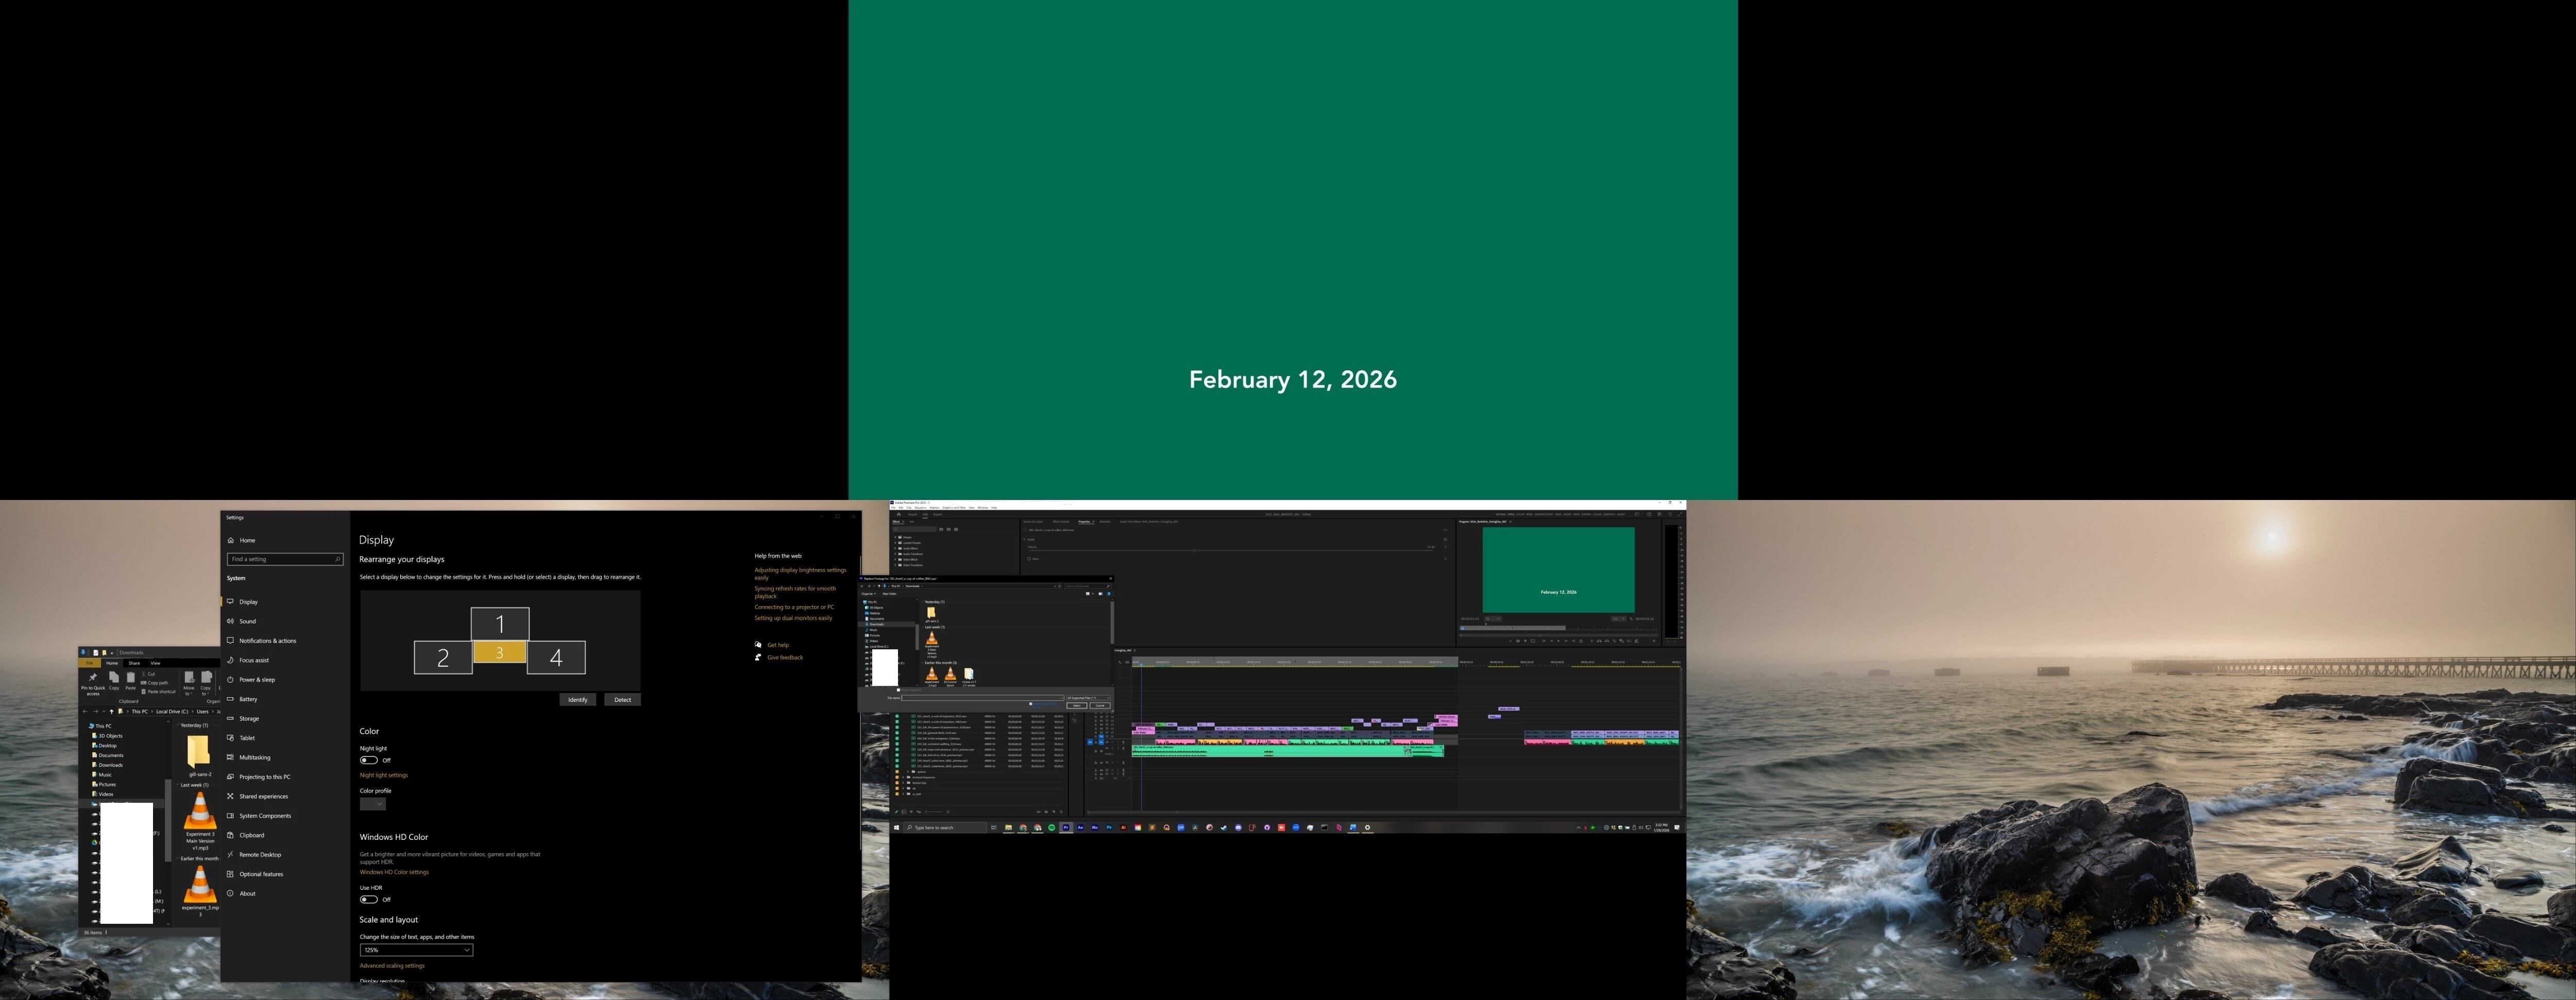Adjust the Volume slider in Properties

1195,550
